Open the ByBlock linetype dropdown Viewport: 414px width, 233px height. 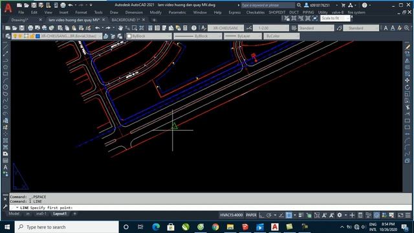(x=197, y=36)
